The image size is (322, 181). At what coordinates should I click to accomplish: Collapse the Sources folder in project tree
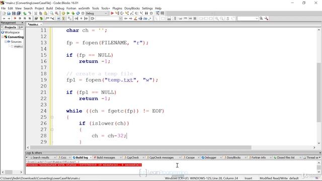click(6, 42)
